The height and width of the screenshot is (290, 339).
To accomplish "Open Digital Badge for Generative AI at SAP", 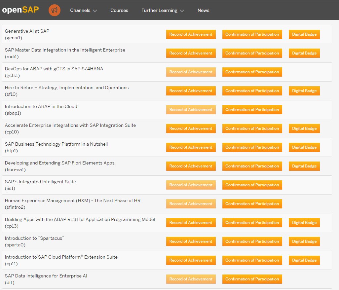I will (304, 34).
